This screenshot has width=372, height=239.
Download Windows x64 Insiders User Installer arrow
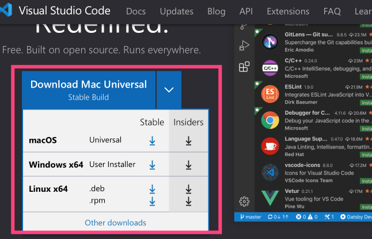pos(189,165)
